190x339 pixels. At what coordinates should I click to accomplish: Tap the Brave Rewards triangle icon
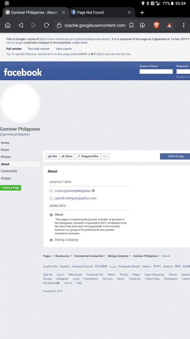click(169, 25)
